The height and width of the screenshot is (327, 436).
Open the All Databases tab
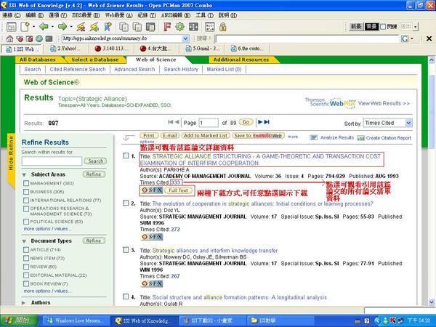38,60
